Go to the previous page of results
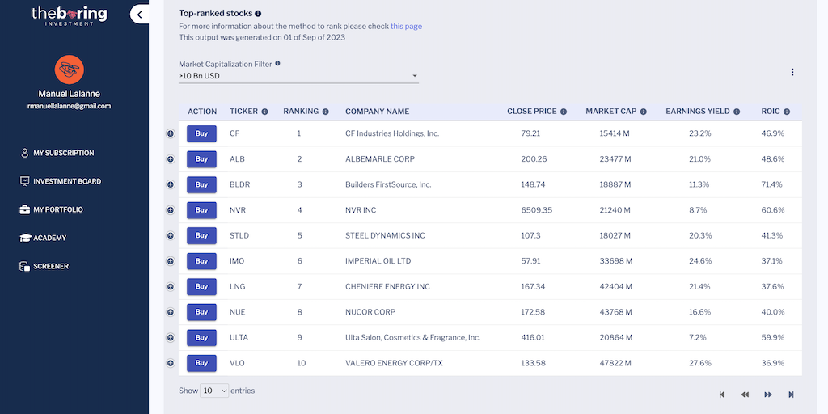Viewport: 828px width, 414px height. [745, 395]
